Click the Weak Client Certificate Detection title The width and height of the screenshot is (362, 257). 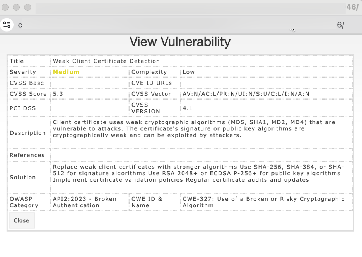[x=106, y=61]
